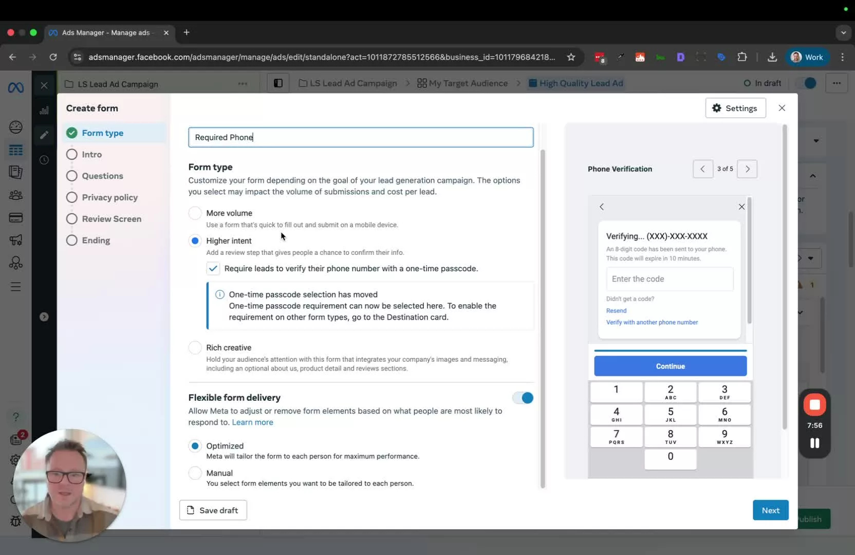Image resolution: width=855 pixels, height=555 pixels.
Task: Open the All Tools hamburger icon
Action: (x=16, y=286)
